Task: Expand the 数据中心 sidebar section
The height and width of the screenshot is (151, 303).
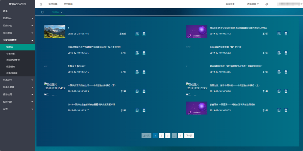Action: pyautogui.click(x=17, y=18)
